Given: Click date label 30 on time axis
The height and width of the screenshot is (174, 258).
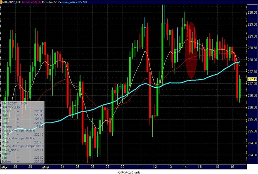Looking at the screenshot, I should 30,167.
